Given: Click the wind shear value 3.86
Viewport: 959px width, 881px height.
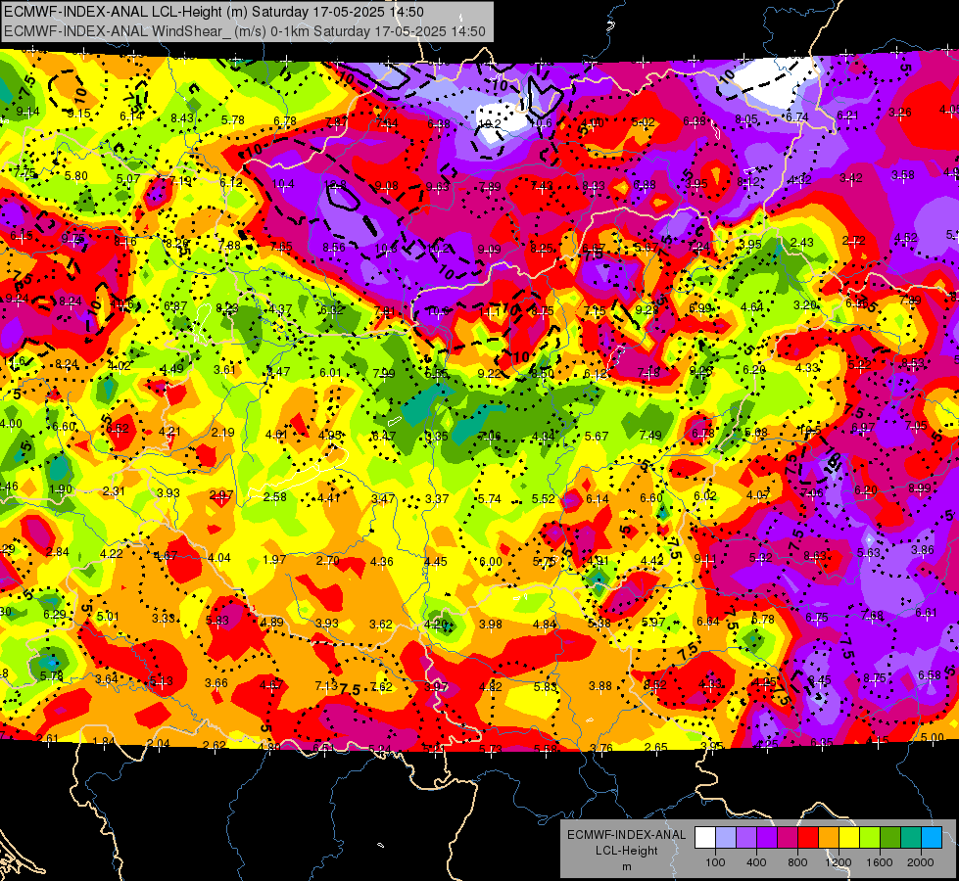Looking at the screenshot, I should pos(923,549).
